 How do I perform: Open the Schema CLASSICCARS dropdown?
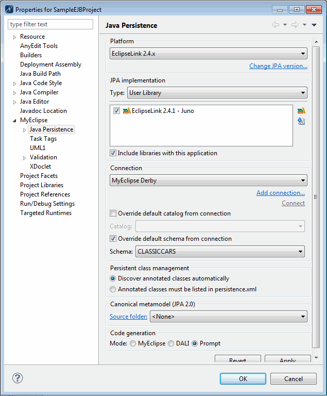[220, 252]
